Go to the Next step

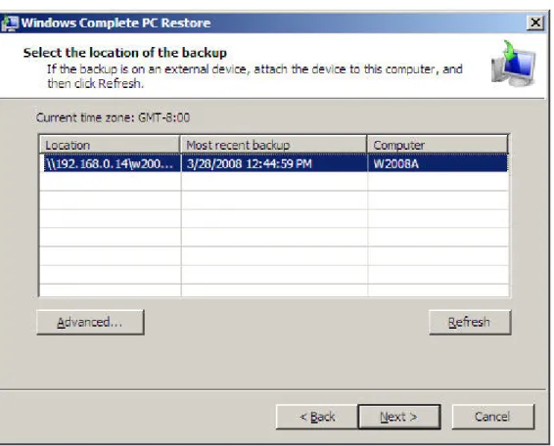pyautogui.click(x=399, y=417)
